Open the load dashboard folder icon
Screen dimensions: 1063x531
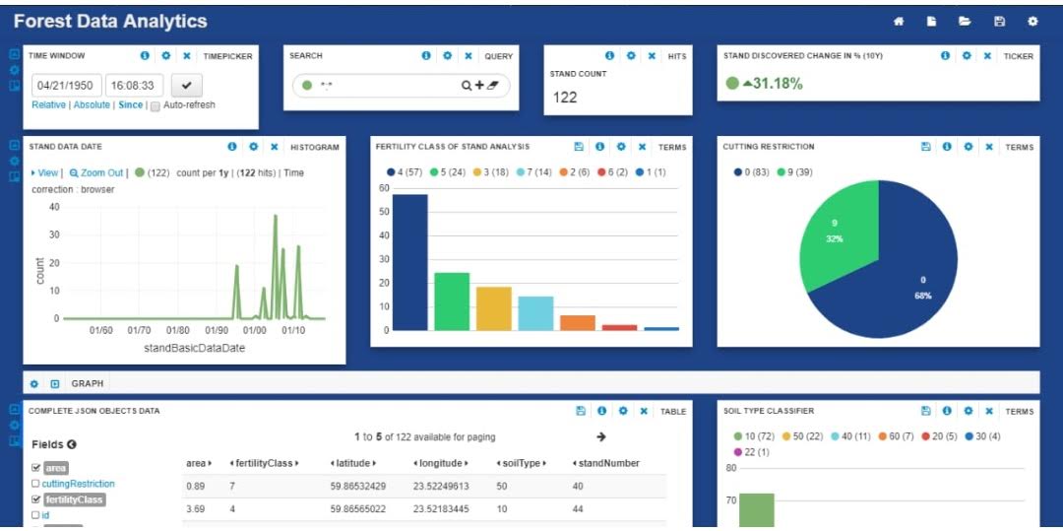pyautogui.click(x=965, y=22)
